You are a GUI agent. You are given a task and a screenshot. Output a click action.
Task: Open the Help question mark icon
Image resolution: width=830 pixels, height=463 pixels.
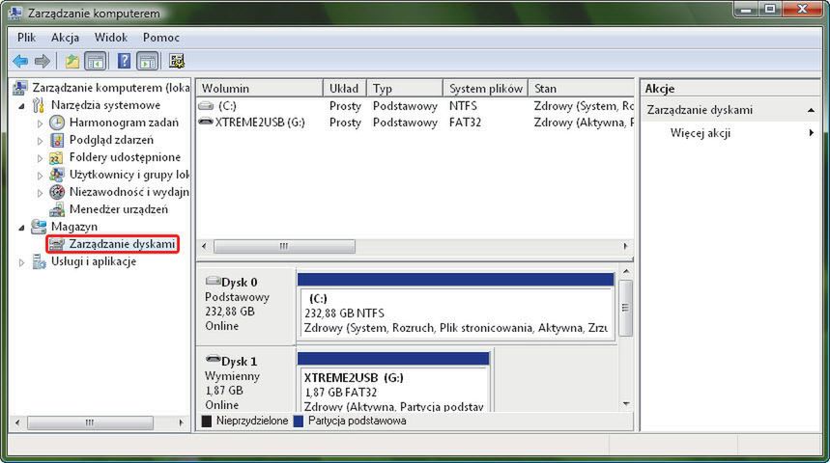point(124,62)
